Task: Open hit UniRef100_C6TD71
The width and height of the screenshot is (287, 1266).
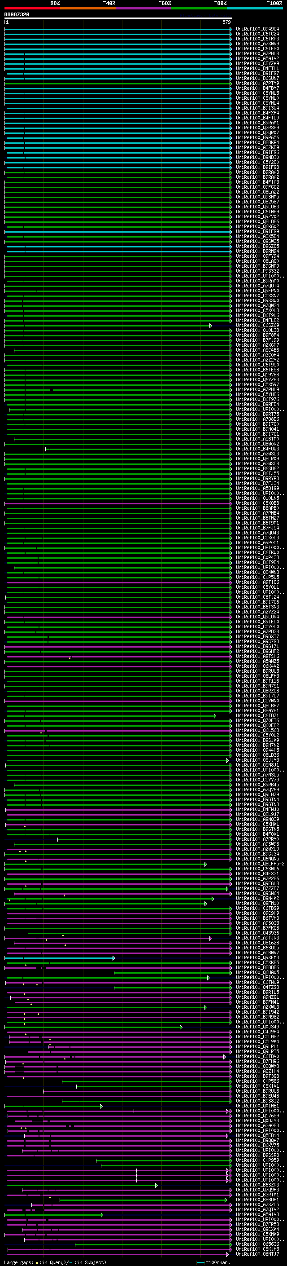Action: (257, 715)
